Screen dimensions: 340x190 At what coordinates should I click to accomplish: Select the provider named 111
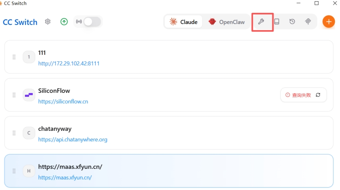coord(42,53)
